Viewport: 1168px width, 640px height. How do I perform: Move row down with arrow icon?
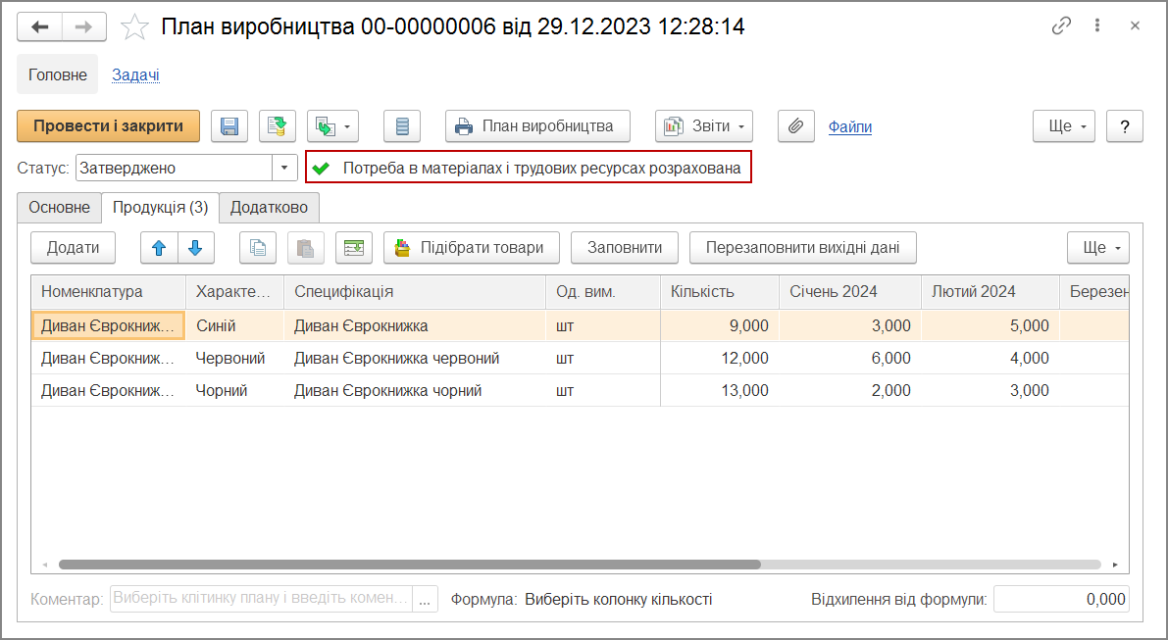coord(195,248)
